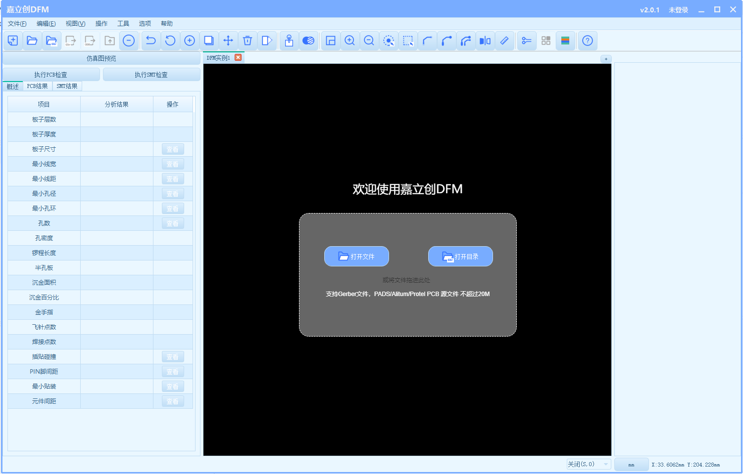Click the open folder toolbar icon
Viewport: 743px width, 474px height.
click(x=32, y=41)
